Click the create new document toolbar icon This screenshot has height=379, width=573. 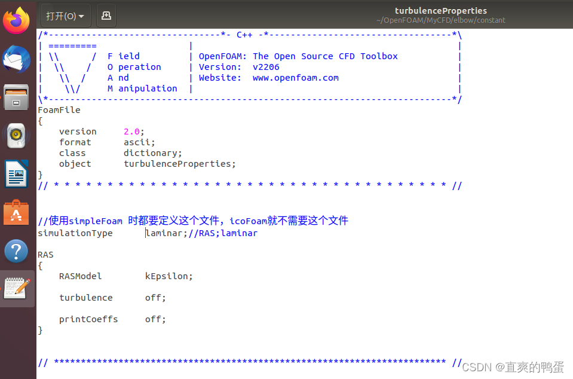click(x=106, y=16)
